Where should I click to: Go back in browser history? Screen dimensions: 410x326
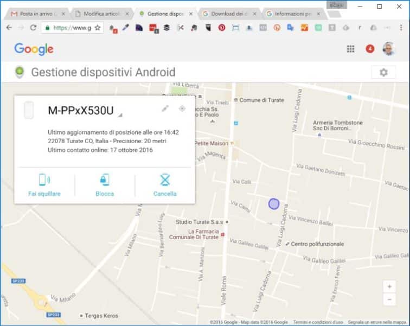pyautogui.click(x=9, y=28)
